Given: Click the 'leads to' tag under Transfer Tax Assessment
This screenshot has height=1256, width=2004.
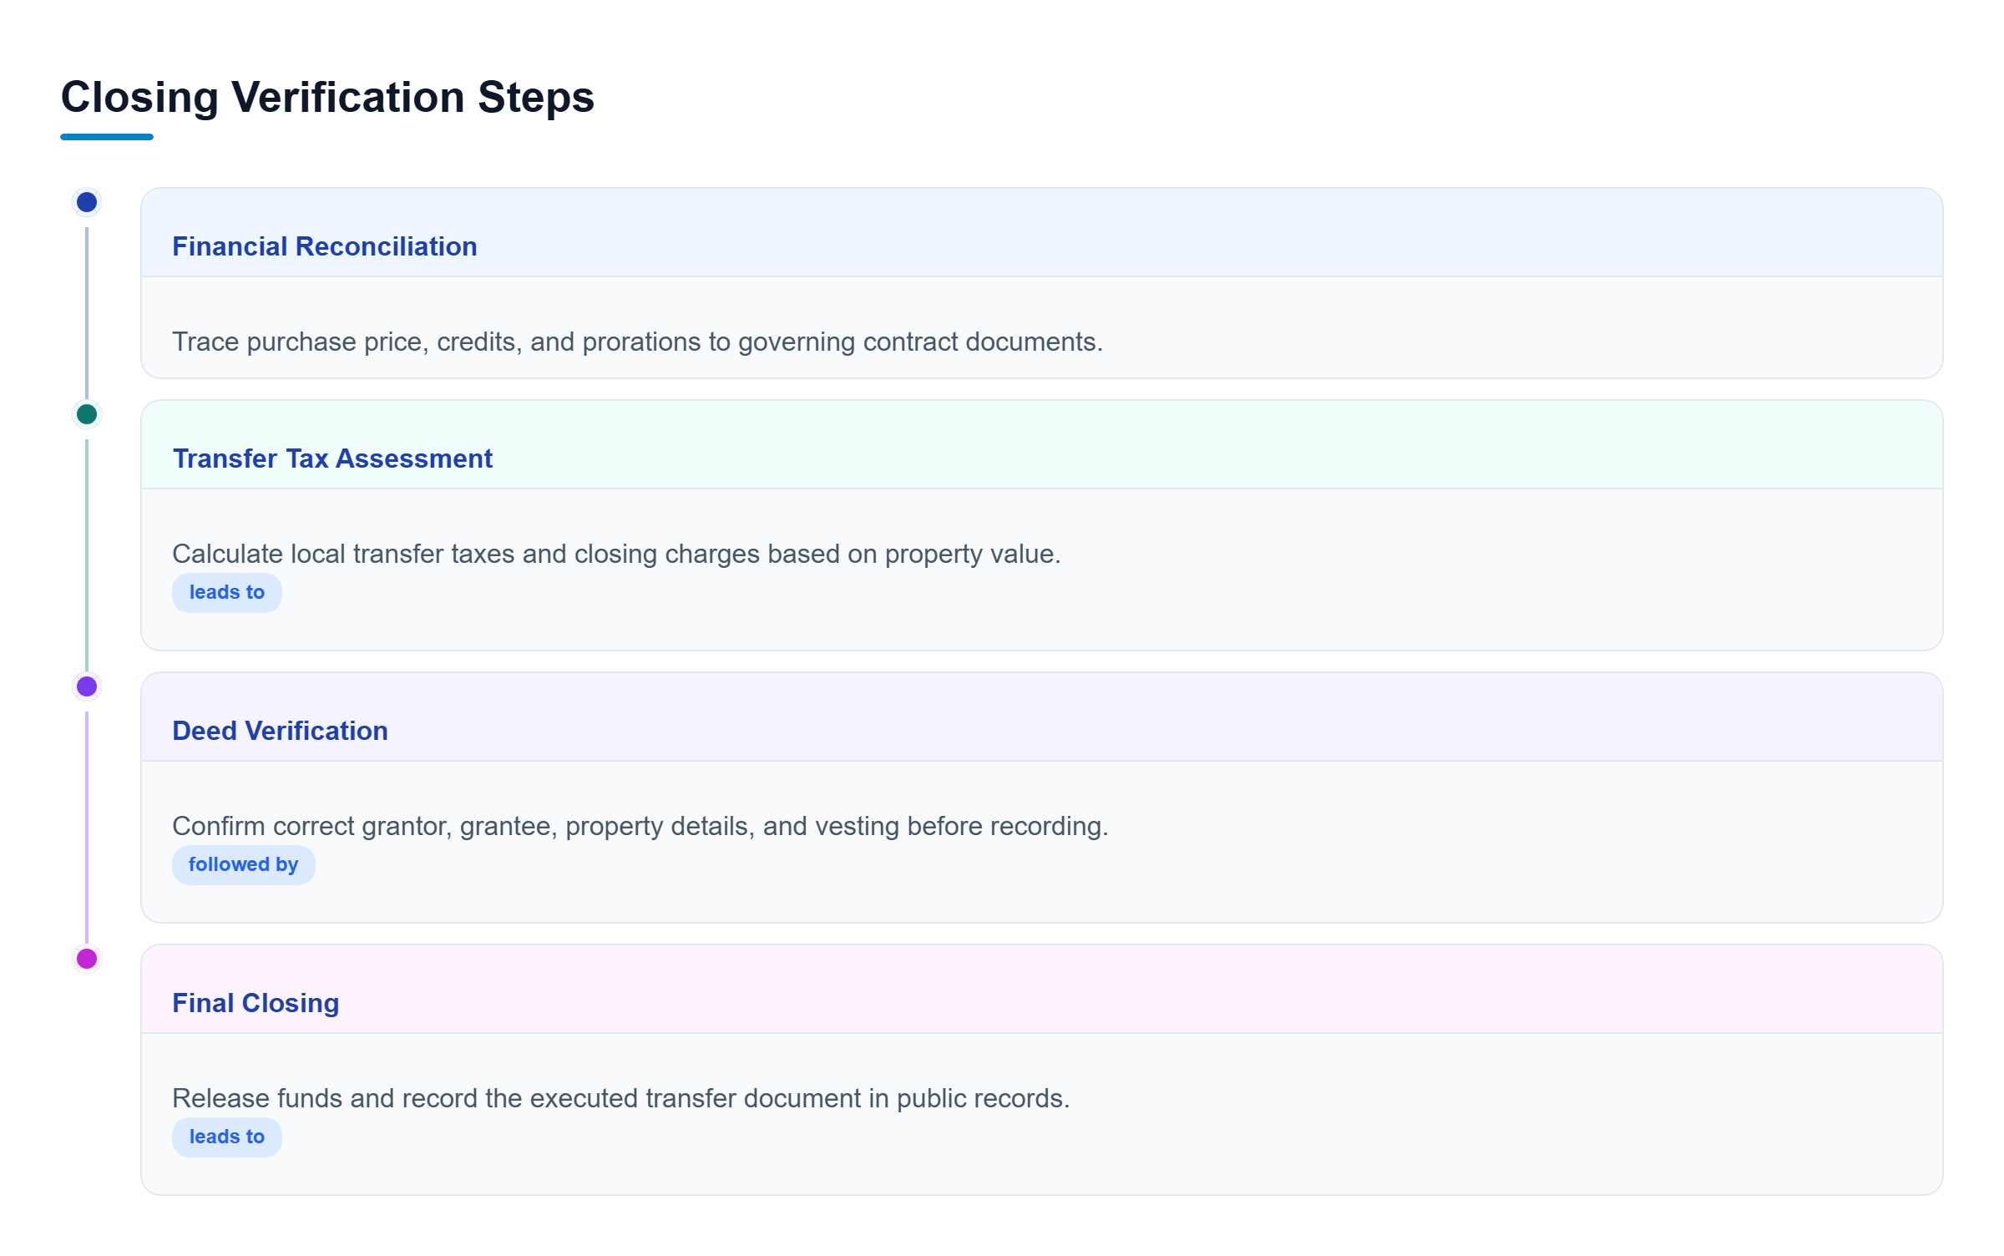Looking at the screenshot, I should 226,592.
